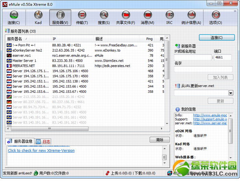Switch to the Log (日志) tab

(x=43, y=142)
